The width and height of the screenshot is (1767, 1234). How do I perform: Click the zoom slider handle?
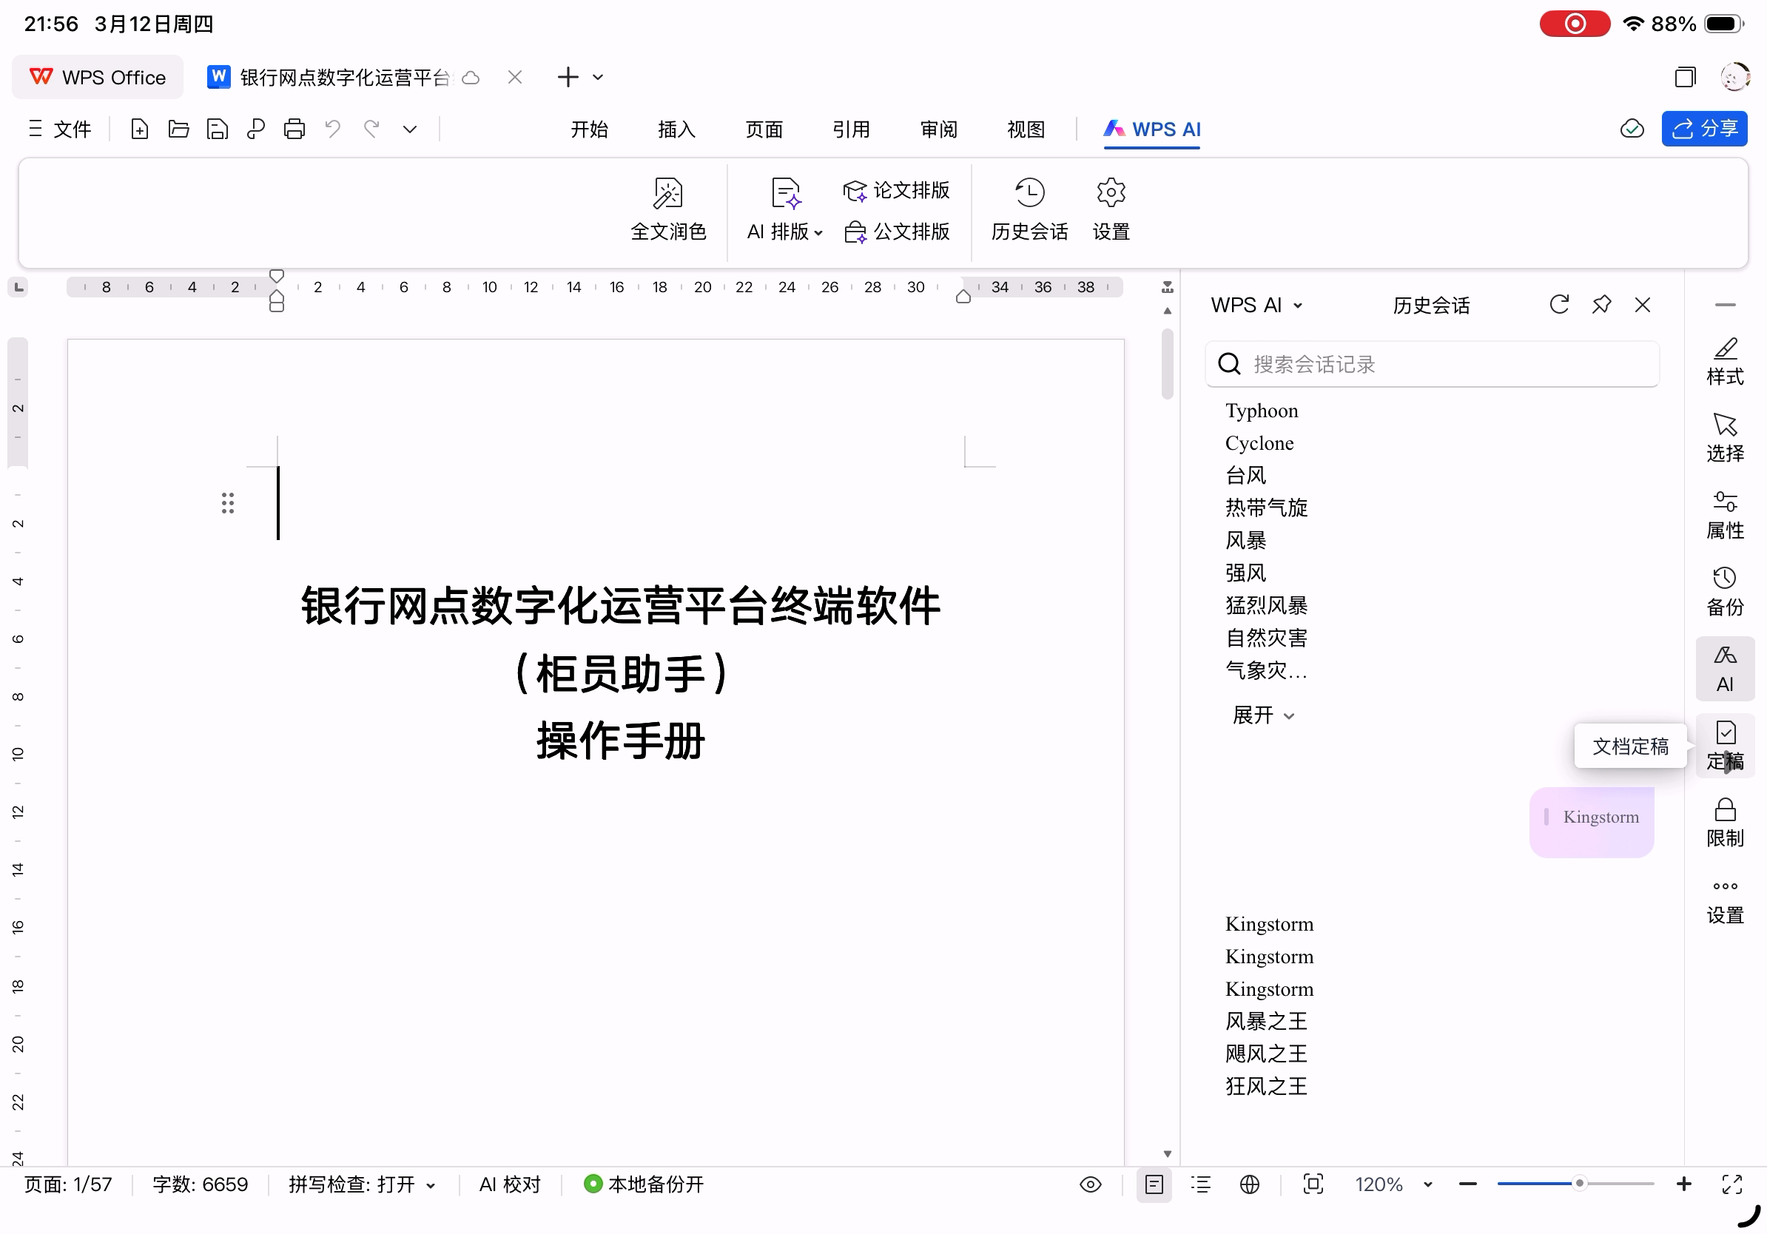tap(1578, 1184)
